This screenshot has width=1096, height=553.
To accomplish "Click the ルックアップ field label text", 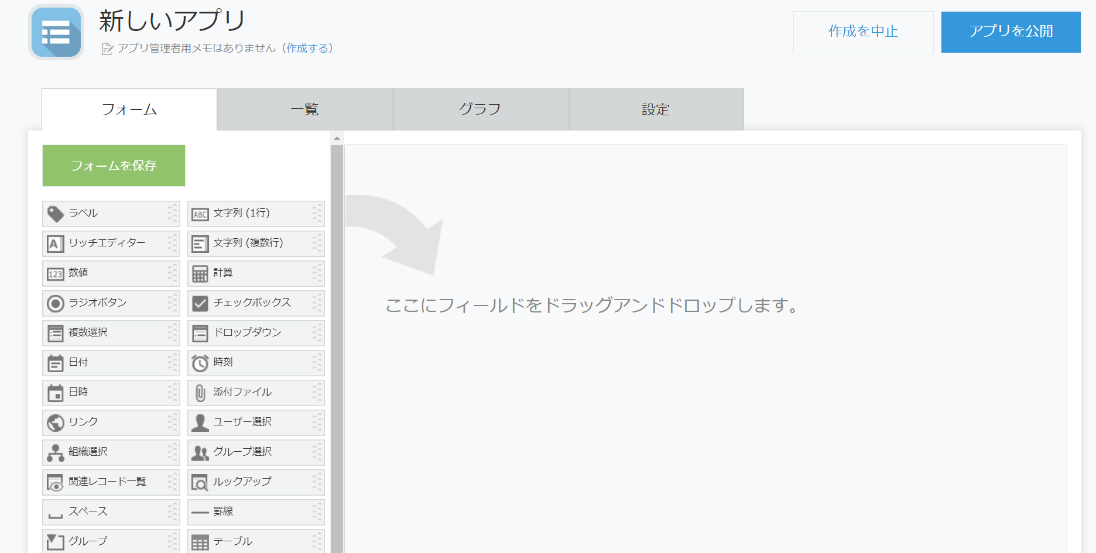I will click(x=242, y=482).
